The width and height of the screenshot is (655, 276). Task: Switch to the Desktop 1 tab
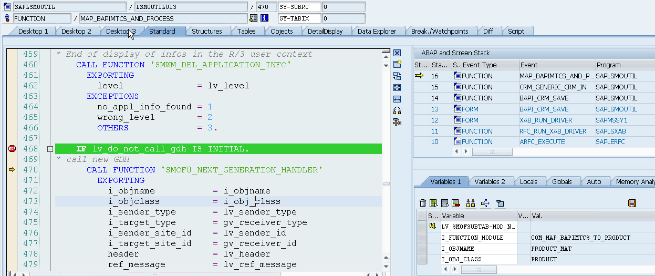click(33, 31)
